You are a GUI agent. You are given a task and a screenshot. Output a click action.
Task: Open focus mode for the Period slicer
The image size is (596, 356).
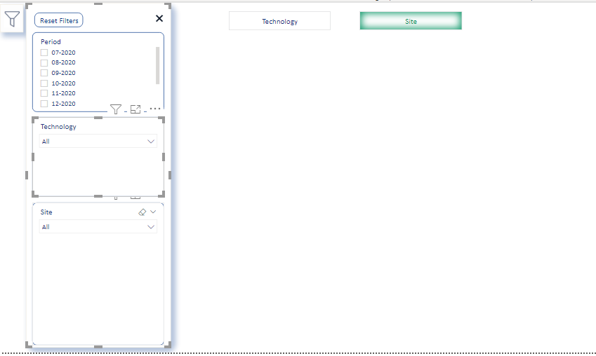pyautogui.click(x=135, y=109)
